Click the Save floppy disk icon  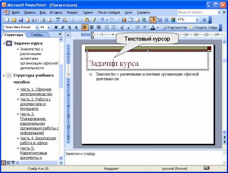tap(21, 20)
